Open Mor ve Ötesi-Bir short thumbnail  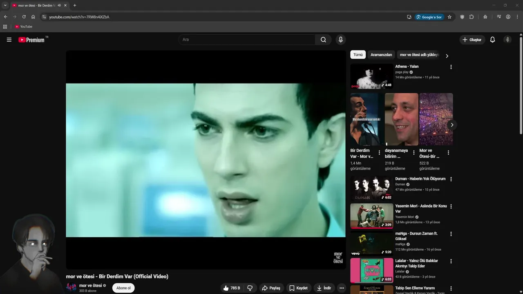(x=436, y=119)
